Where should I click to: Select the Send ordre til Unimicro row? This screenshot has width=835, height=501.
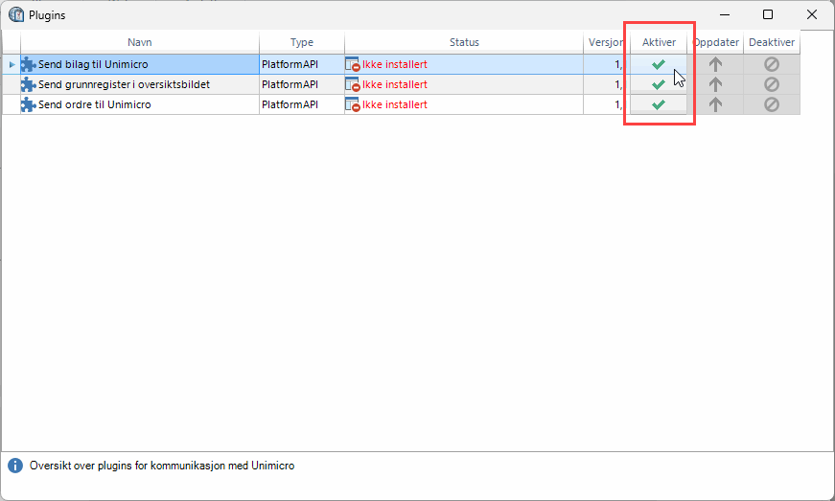(x=94, y=104)
